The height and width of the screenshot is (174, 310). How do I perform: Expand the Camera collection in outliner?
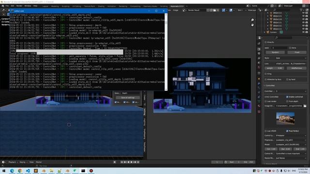264,32
